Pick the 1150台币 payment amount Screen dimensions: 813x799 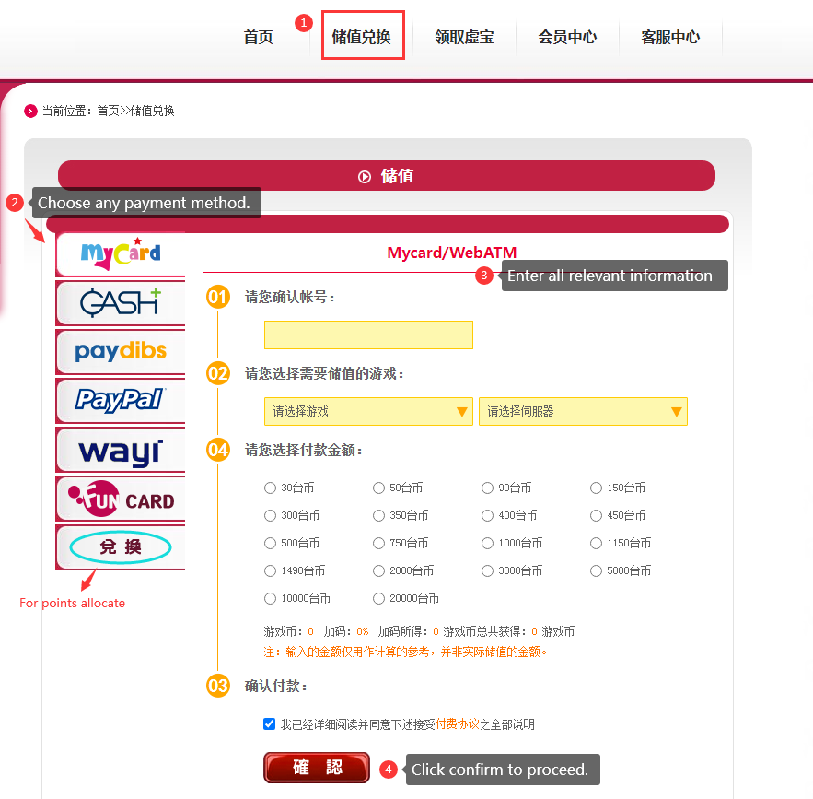point(597,543)
